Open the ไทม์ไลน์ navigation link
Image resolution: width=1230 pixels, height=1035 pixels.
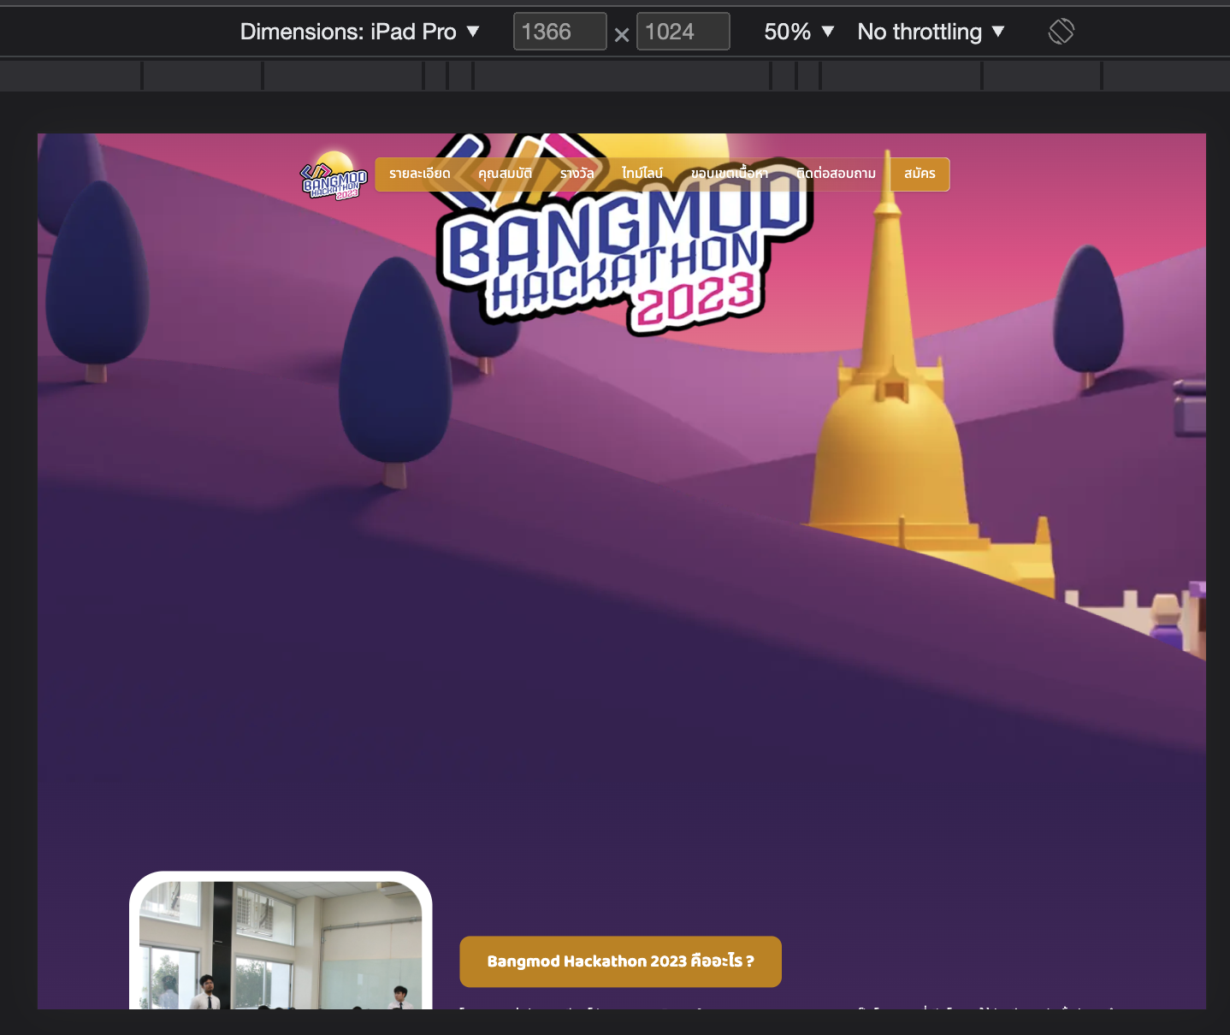[x=642, y=174]
